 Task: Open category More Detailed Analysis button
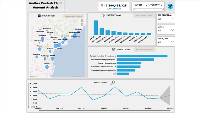click(144, 16)
